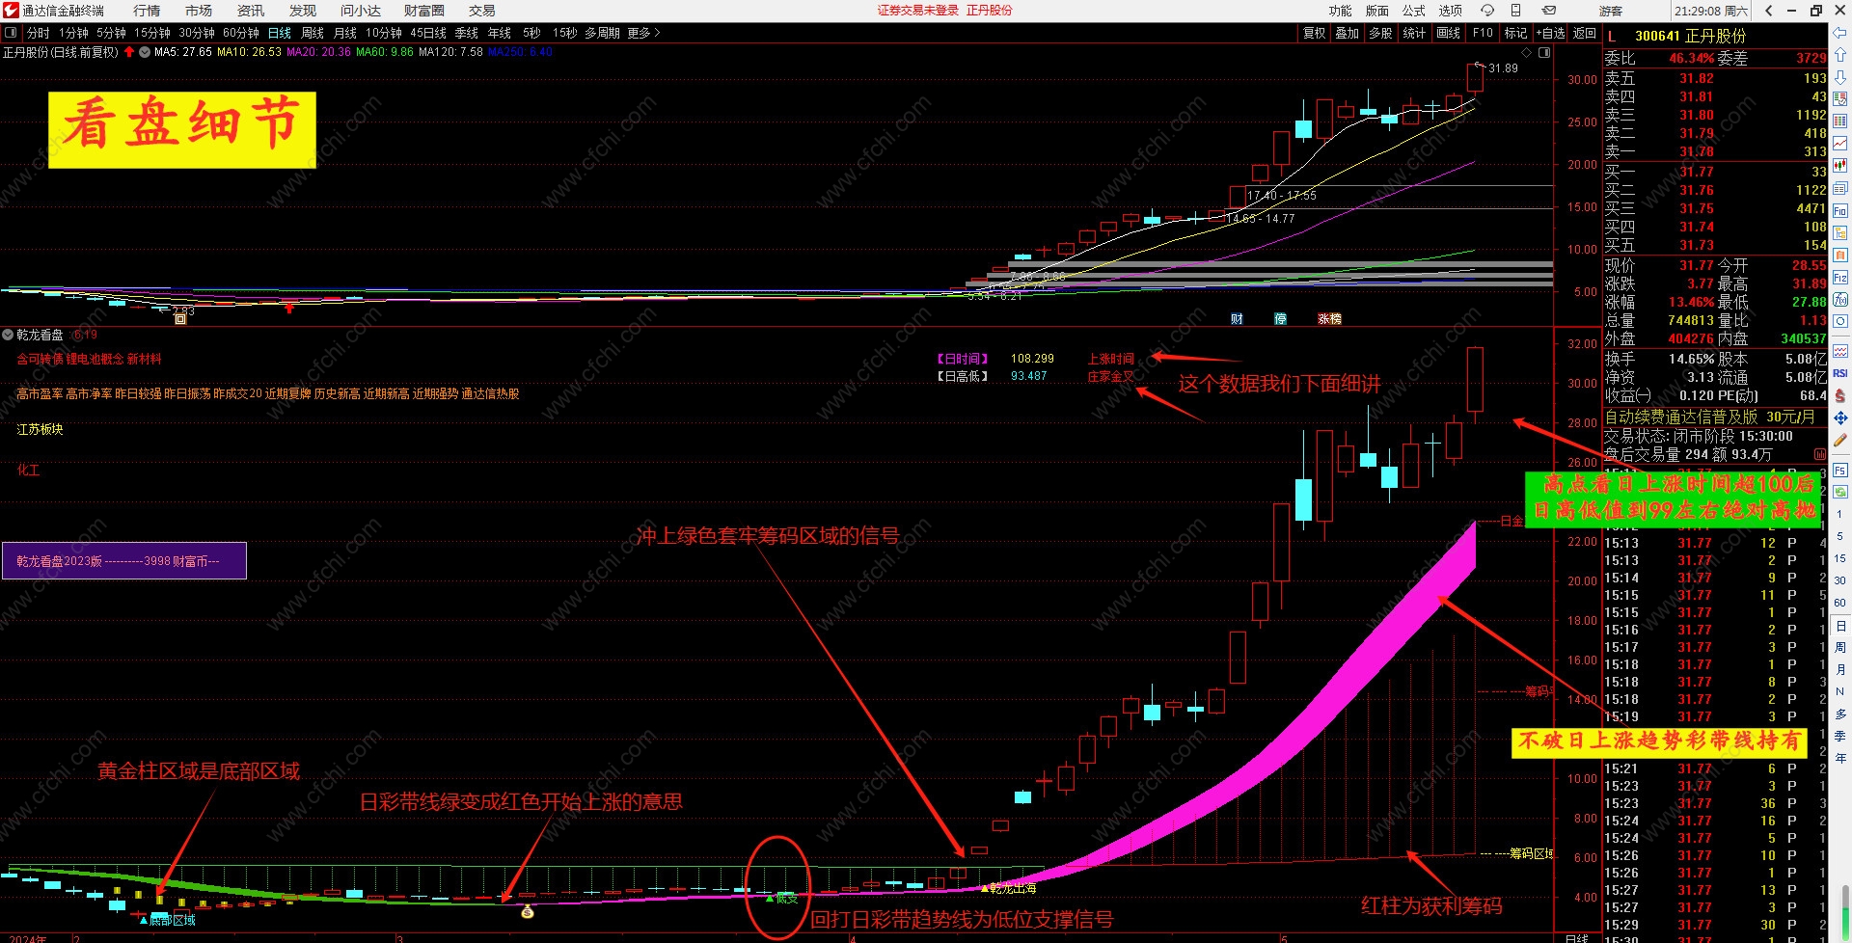Click the 游客 user label
The width and height of the screenshot is (1852, 943).
(x=1611, y=11)
